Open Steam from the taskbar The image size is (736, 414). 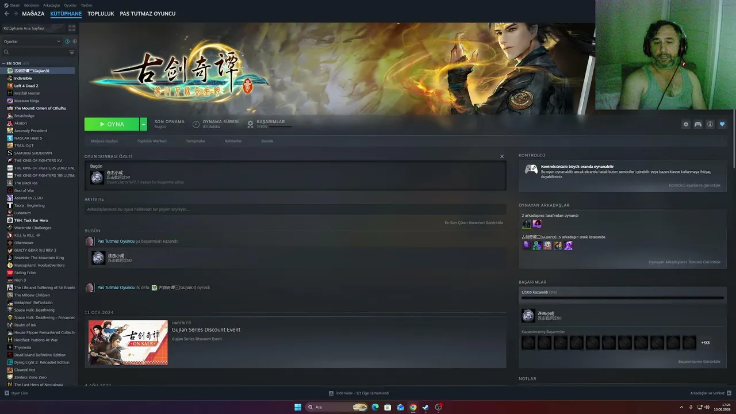(x=425, y=407)
